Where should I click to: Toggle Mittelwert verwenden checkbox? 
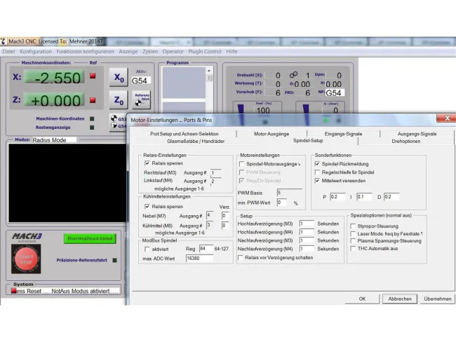(317, 181)
